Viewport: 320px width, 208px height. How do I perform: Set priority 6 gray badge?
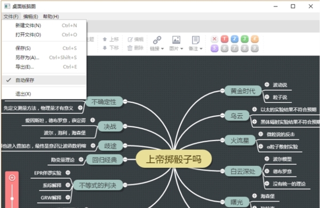point(225,49)
